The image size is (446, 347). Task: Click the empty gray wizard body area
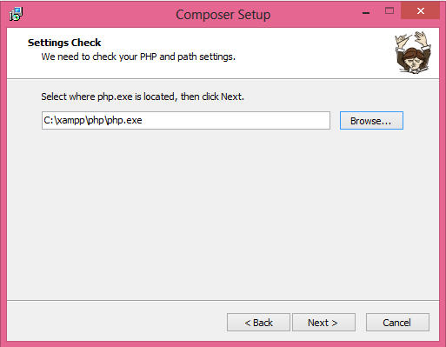[x=223, y=215]
